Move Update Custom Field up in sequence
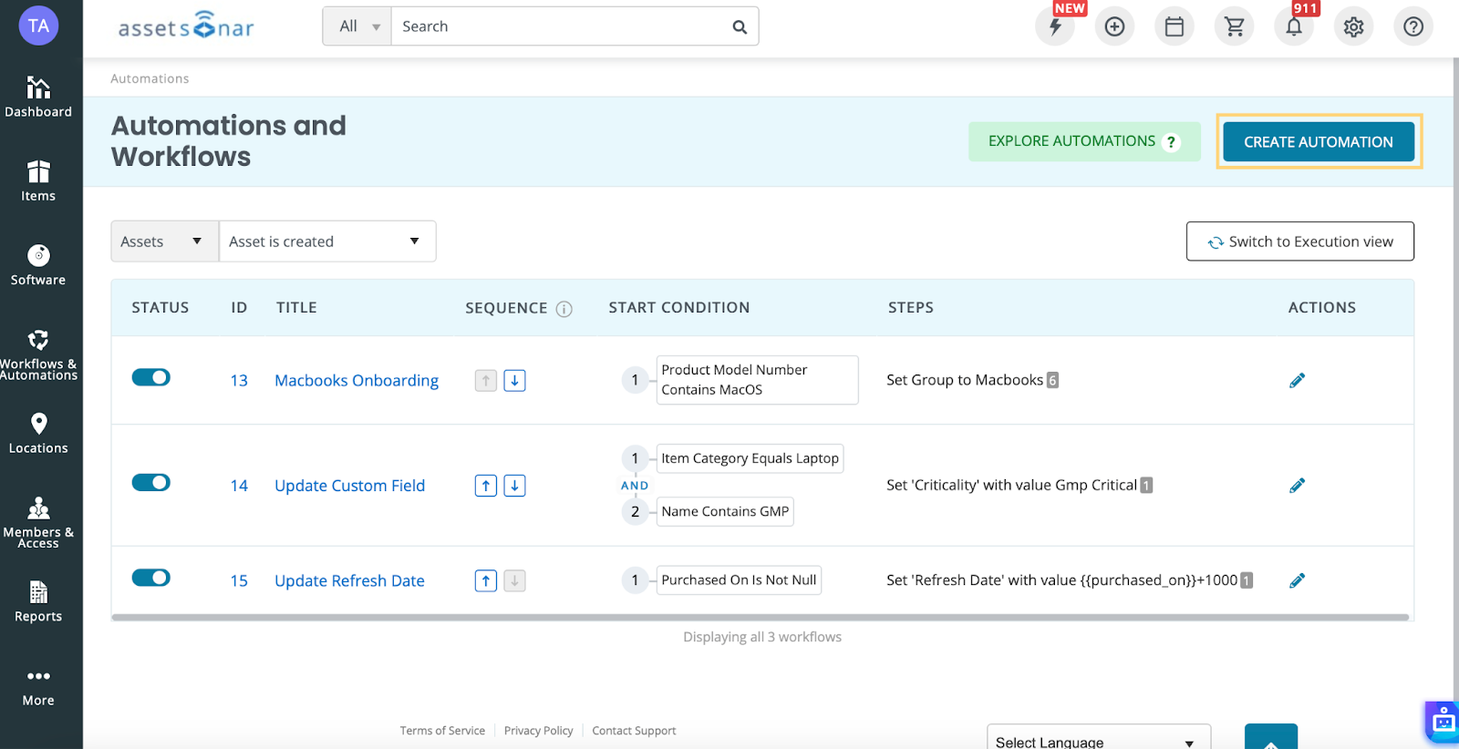Image resolution: width=1459 pixels, height=749 pixels. click(486, 486)
